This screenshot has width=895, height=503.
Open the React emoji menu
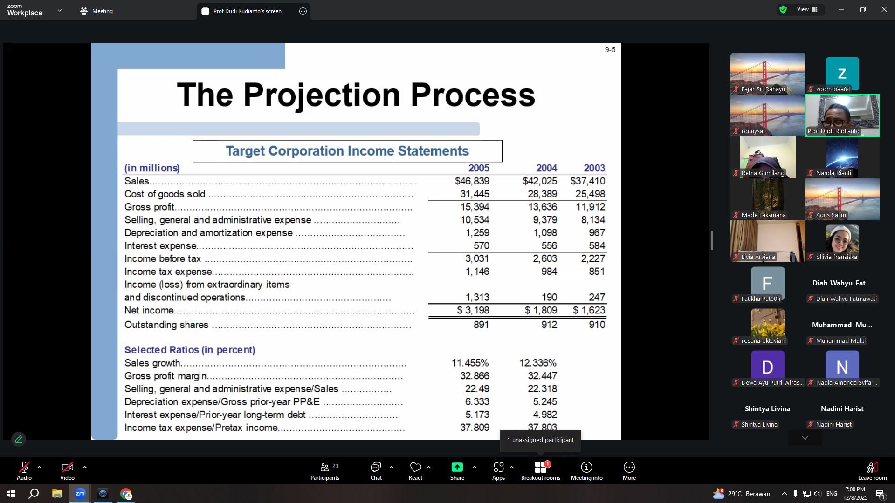[x=415, y=470]
